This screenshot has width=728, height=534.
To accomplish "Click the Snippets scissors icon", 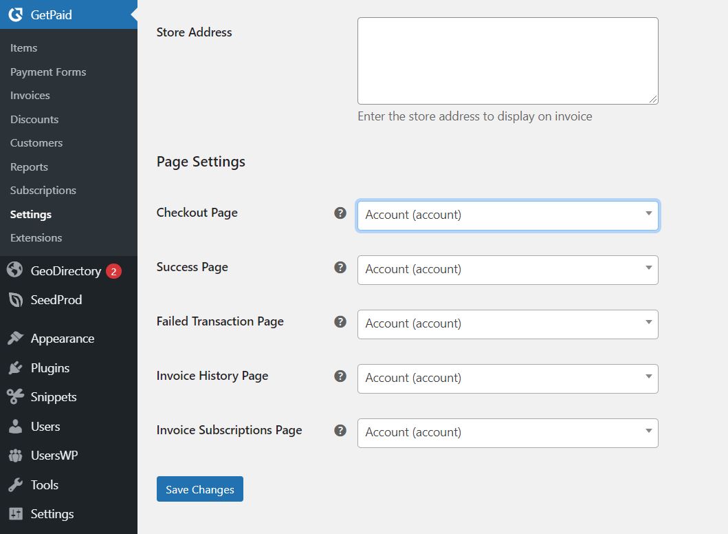I will [15, 396].
